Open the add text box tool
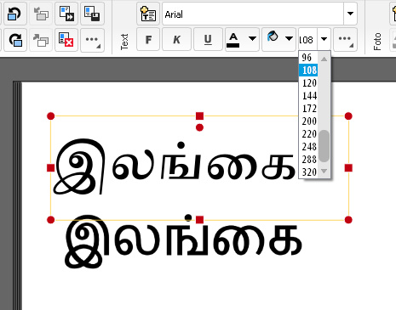The height and width of the screenshot is (310, 396). pos(148,14)
